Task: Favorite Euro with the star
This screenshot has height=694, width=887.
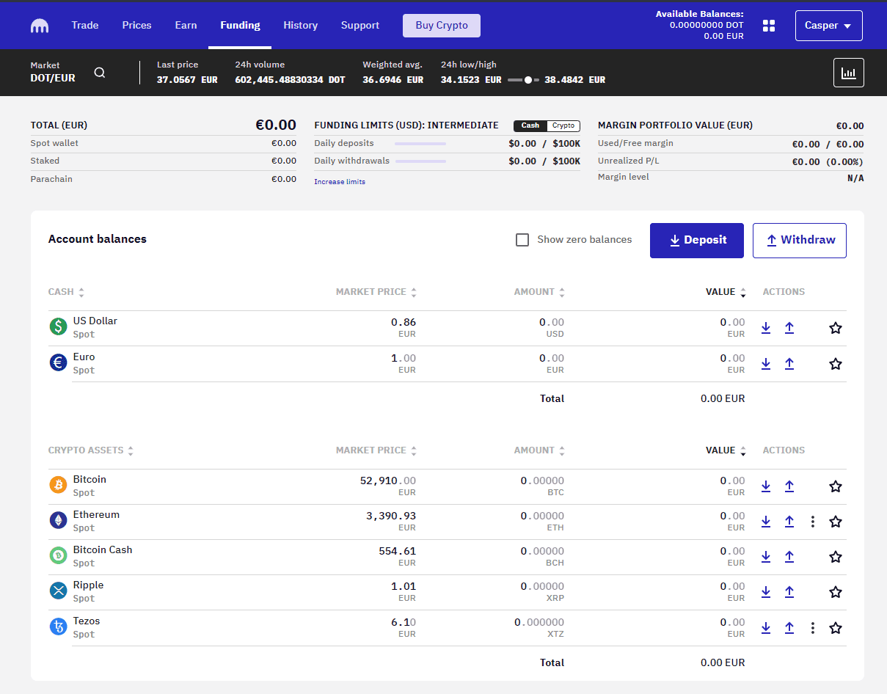Action: (835, 364)
